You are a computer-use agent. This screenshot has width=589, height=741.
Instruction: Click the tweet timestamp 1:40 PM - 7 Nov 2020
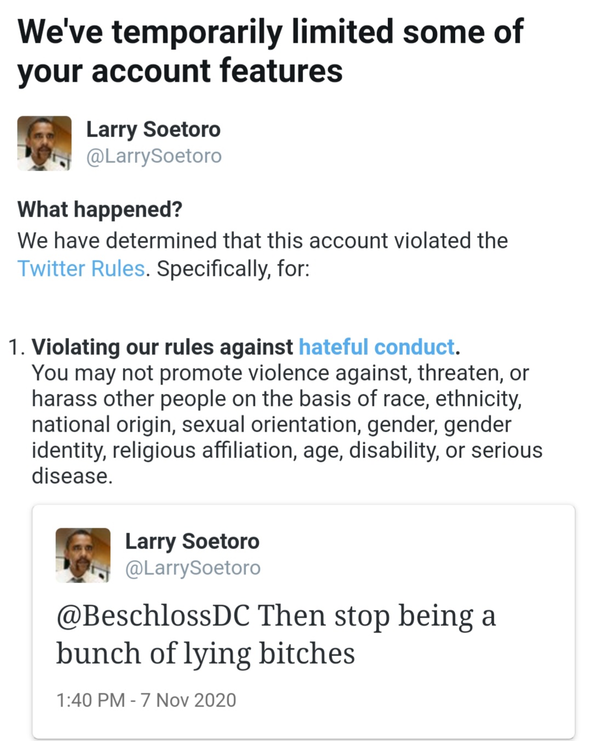point(146,700)
